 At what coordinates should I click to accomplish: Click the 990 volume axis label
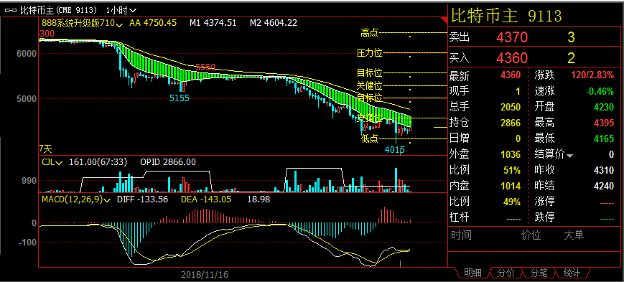pyautogui.click(x=29, y=181)
